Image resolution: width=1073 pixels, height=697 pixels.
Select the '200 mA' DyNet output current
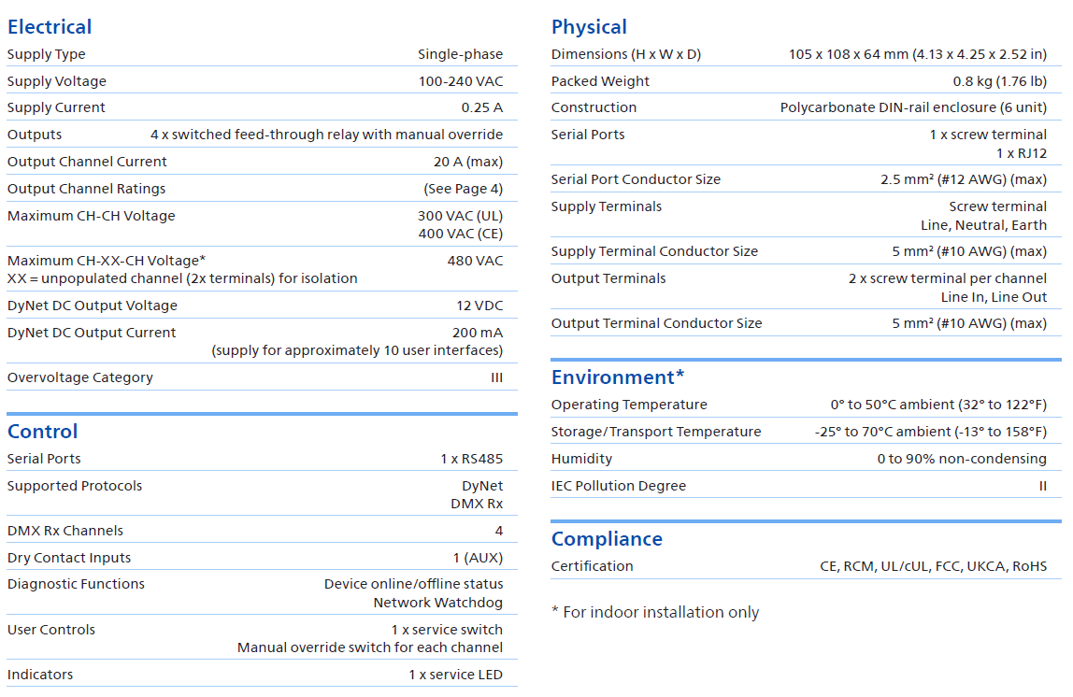[477, 334]
